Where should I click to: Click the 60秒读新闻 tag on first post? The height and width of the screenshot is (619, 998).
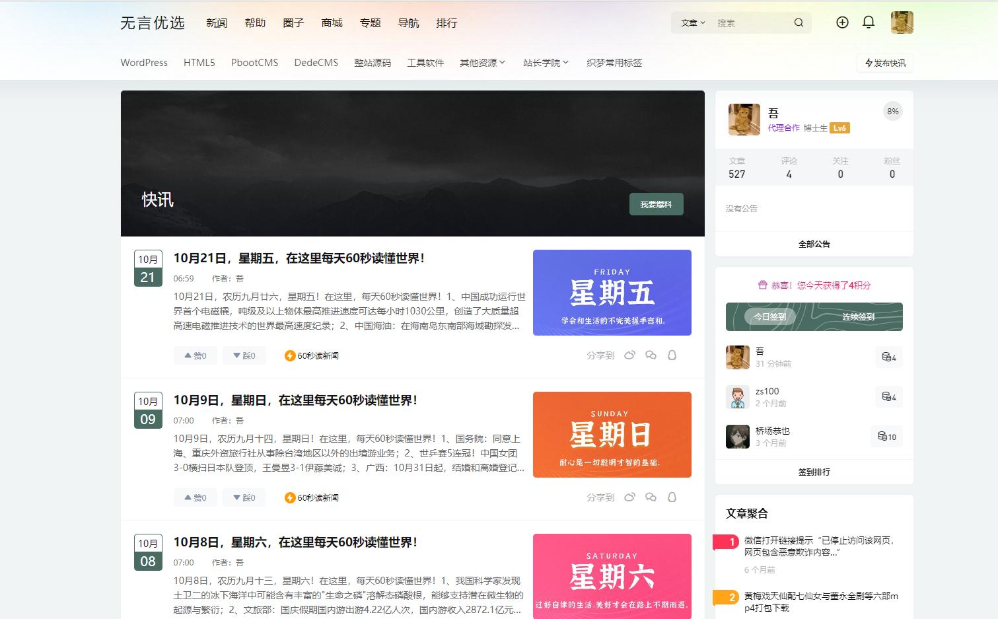312,355
